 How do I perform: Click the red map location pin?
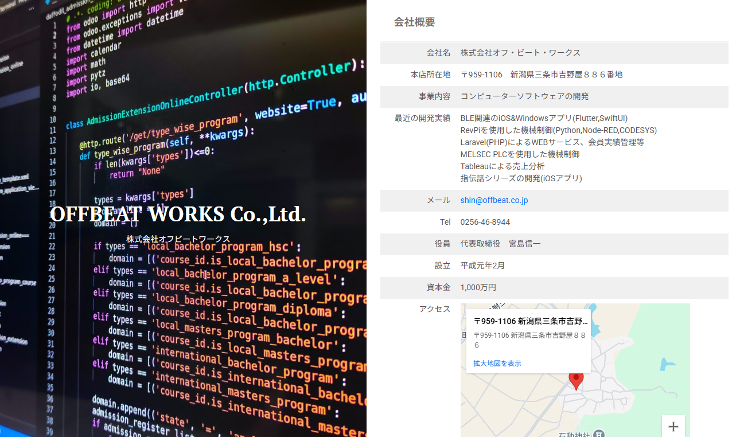click(576, 380)
